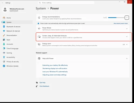Click Accounts label in sidebar

point(10,44)
